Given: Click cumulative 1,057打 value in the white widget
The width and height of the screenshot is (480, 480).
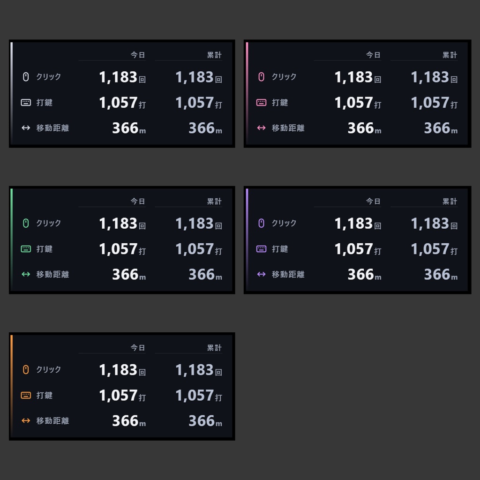Looking at the screenshot, I should [199, 103].
